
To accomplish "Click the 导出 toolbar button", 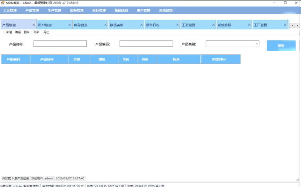I will tap(47, 32).
